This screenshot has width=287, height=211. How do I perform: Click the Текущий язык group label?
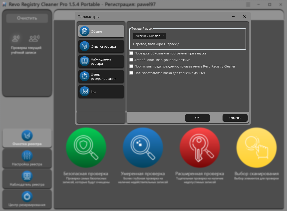pyautogui.click(x=142, y=29)
